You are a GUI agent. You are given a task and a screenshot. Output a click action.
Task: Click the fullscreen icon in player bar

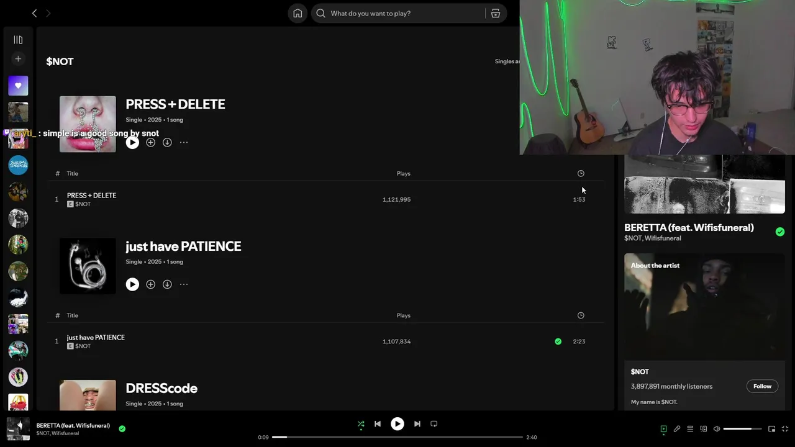(x=785, y=429)
